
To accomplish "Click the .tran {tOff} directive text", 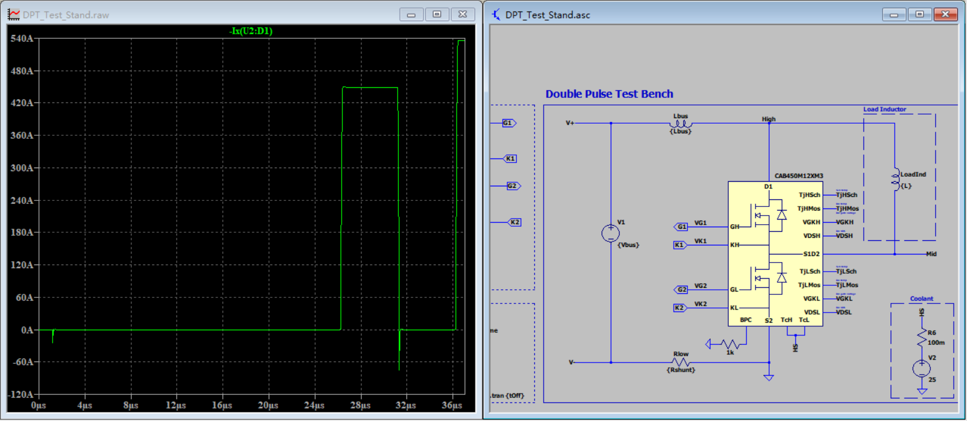I will pos(507,396).
